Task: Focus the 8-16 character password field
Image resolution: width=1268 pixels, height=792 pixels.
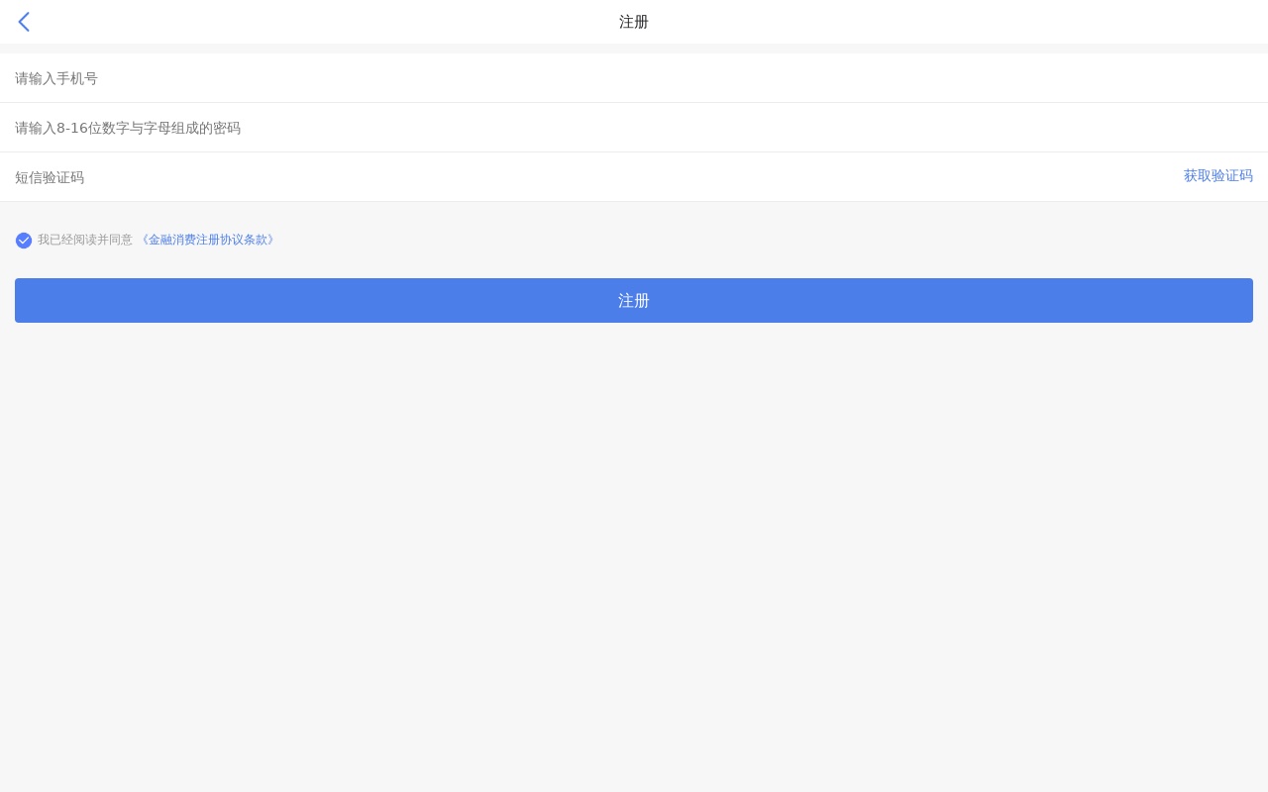Action: point(634,128)
